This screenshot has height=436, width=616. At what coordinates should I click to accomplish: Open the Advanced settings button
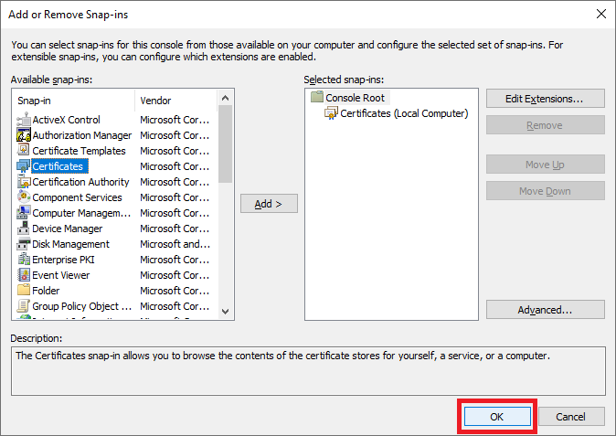545,310
